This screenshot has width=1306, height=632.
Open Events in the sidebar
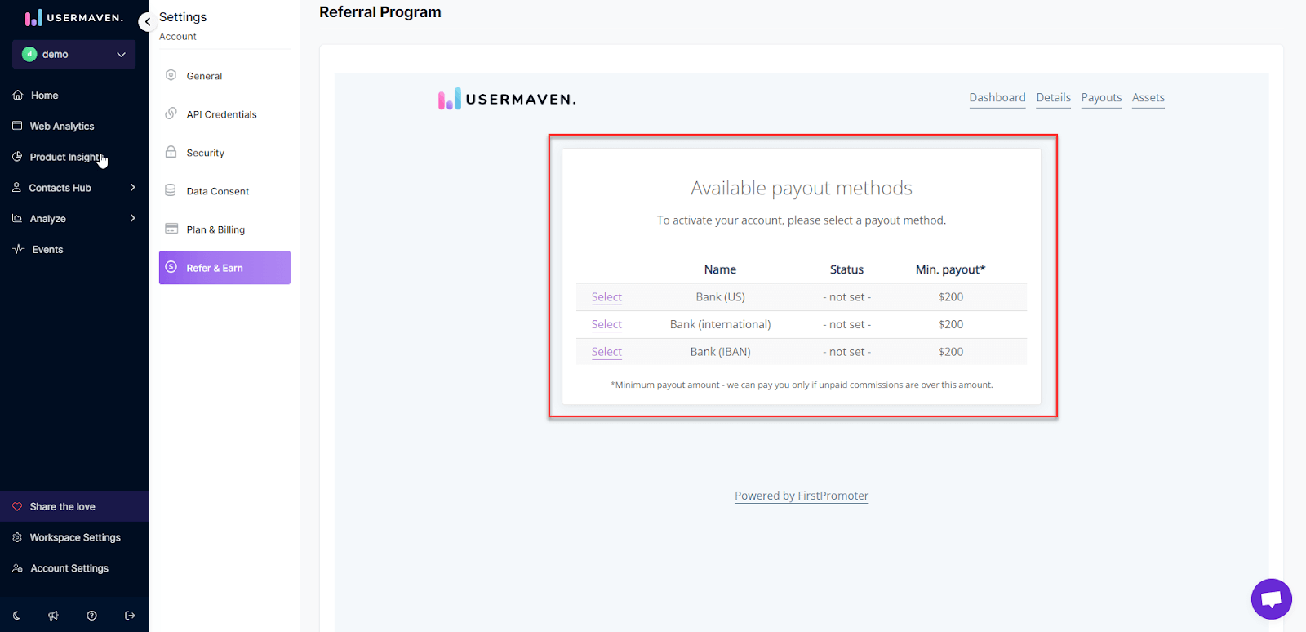pos(47,250)
